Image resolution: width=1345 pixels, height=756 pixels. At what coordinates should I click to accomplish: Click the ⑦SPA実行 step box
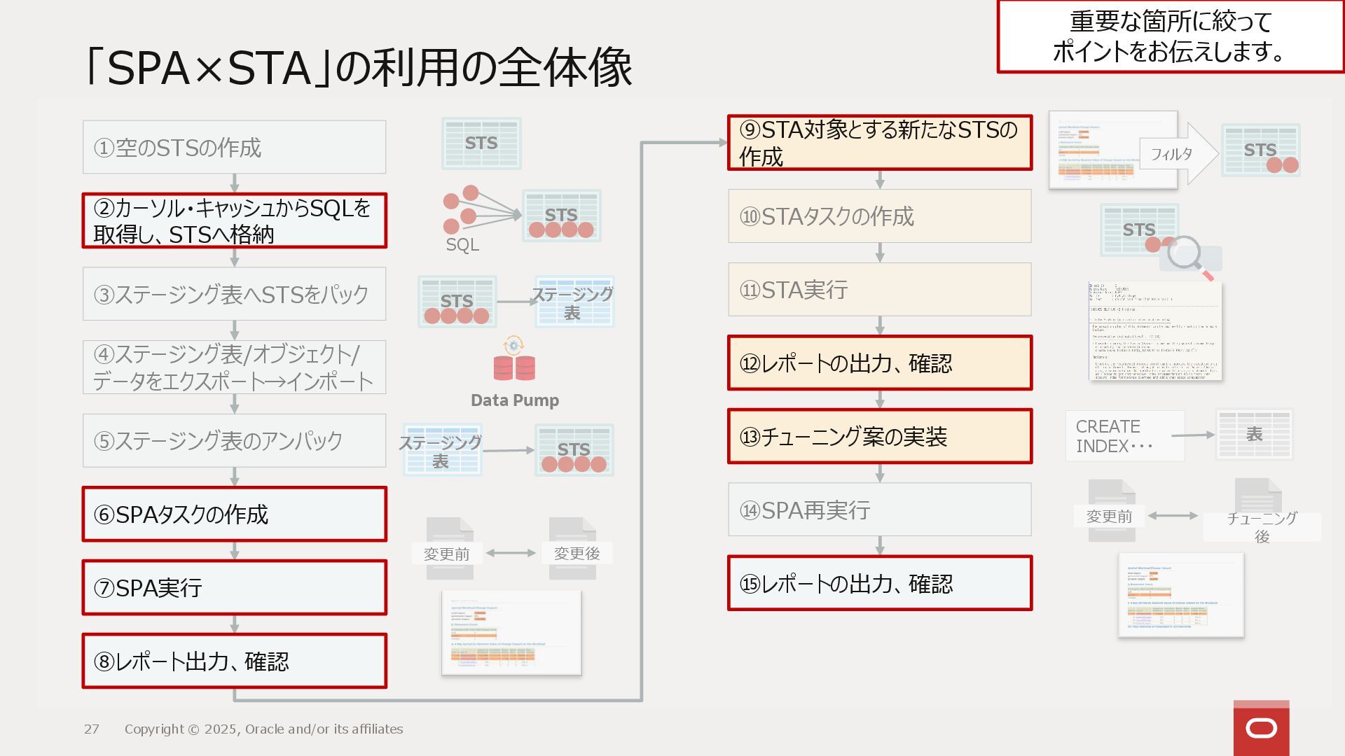point(234,588)
